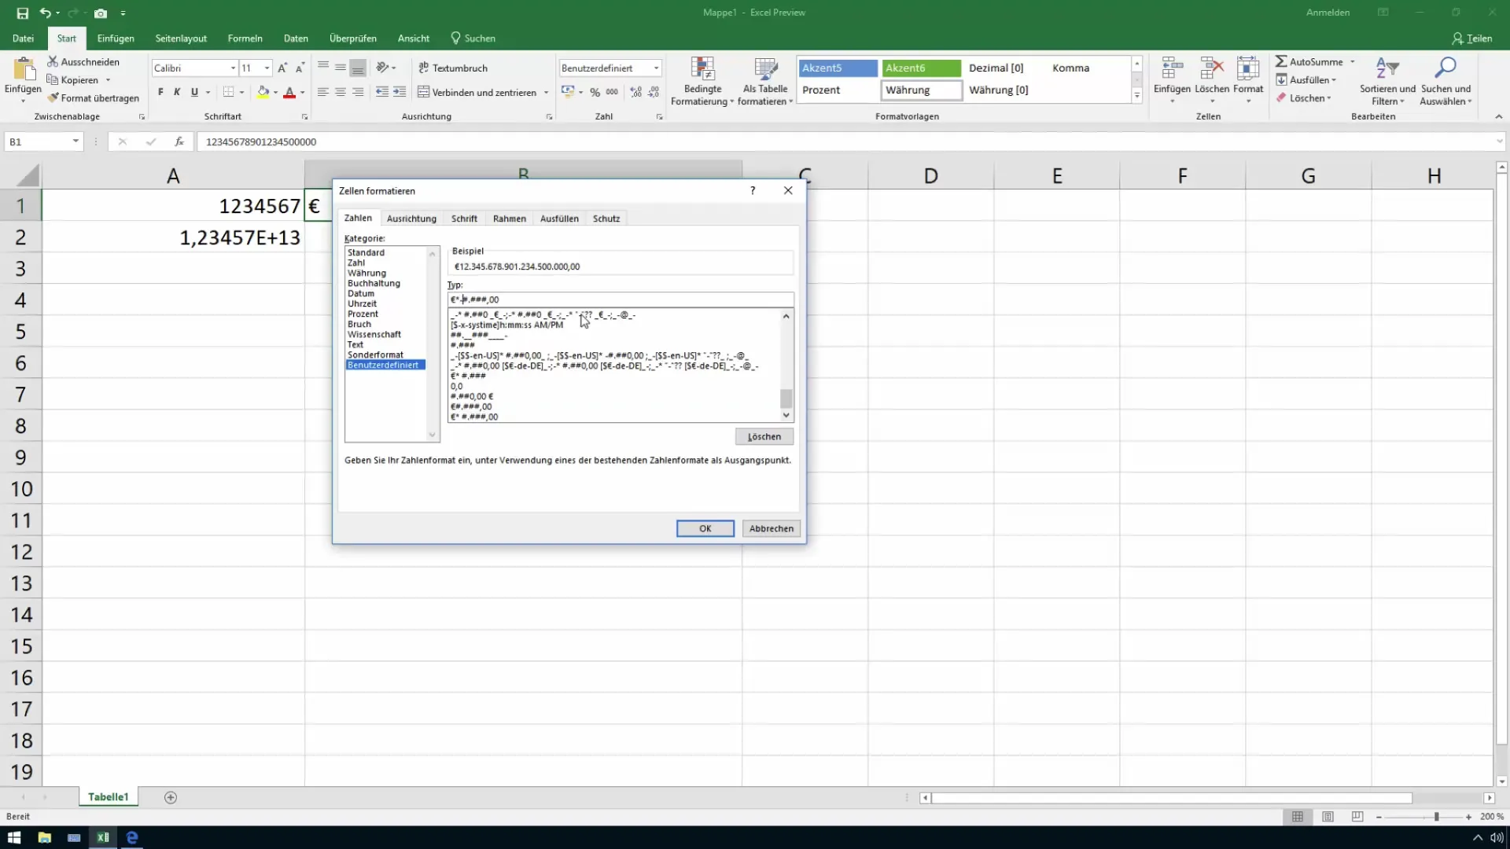Expand the Name Box B1 dropdown
The width and height of the screenshot is (1510, 849).
pyautogui.click(x=75, y=141)
